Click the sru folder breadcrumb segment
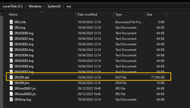The height and width of the screenshot is (108, 190). (69, 6)
